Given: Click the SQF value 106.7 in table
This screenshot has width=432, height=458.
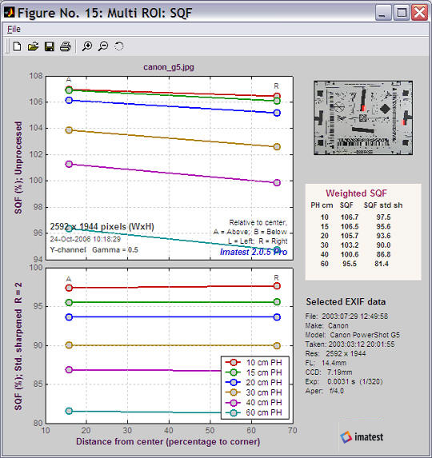Looking at the screenshot, I should click(350, 217).
